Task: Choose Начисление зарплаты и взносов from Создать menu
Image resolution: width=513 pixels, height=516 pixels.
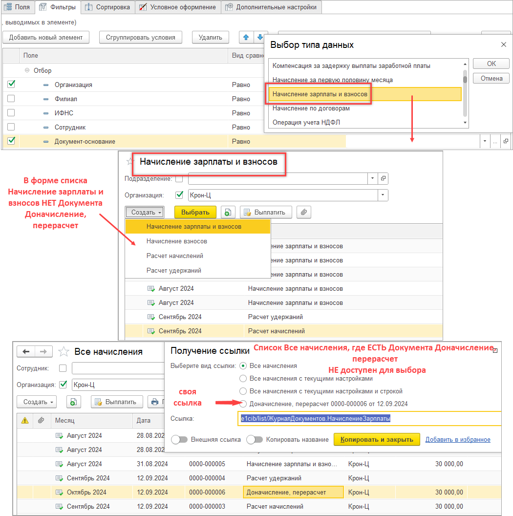Action: (198, 226)
